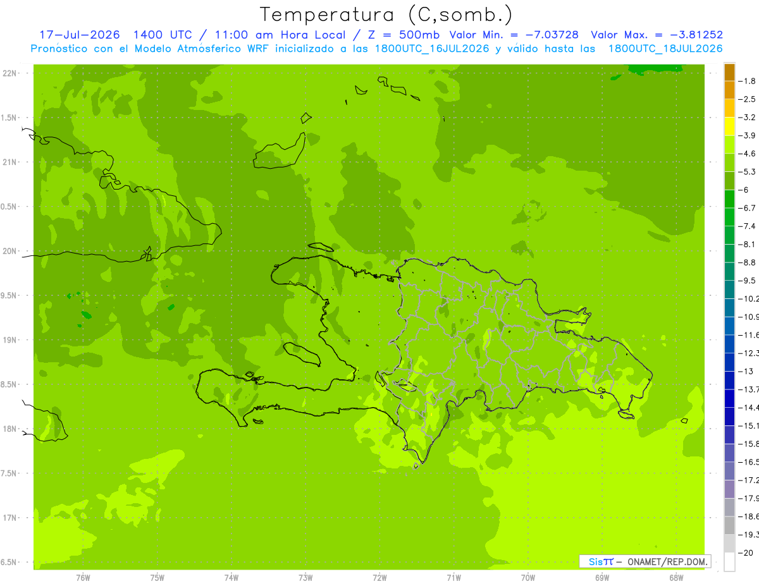
Task: Click the "-1.8" legend label
Action: [748, 82]
